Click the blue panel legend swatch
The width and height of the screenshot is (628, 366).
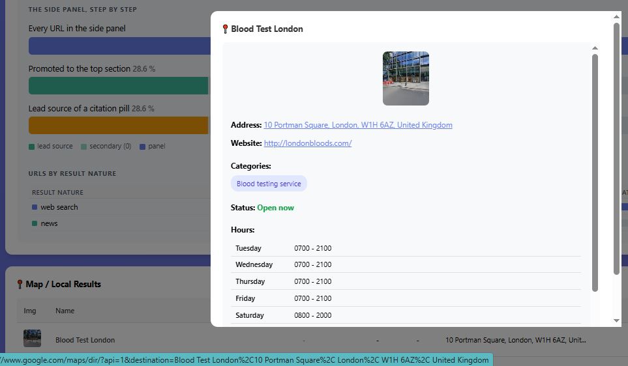point(142,147)
